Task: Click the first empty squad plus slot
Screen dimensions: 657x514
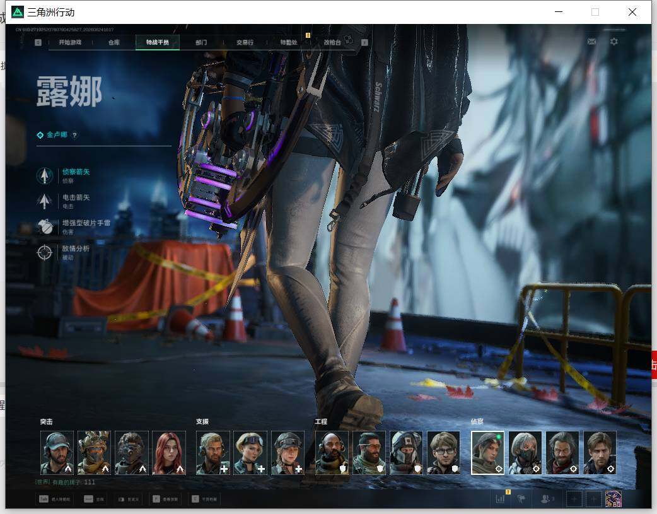Action: click(574, 499)
